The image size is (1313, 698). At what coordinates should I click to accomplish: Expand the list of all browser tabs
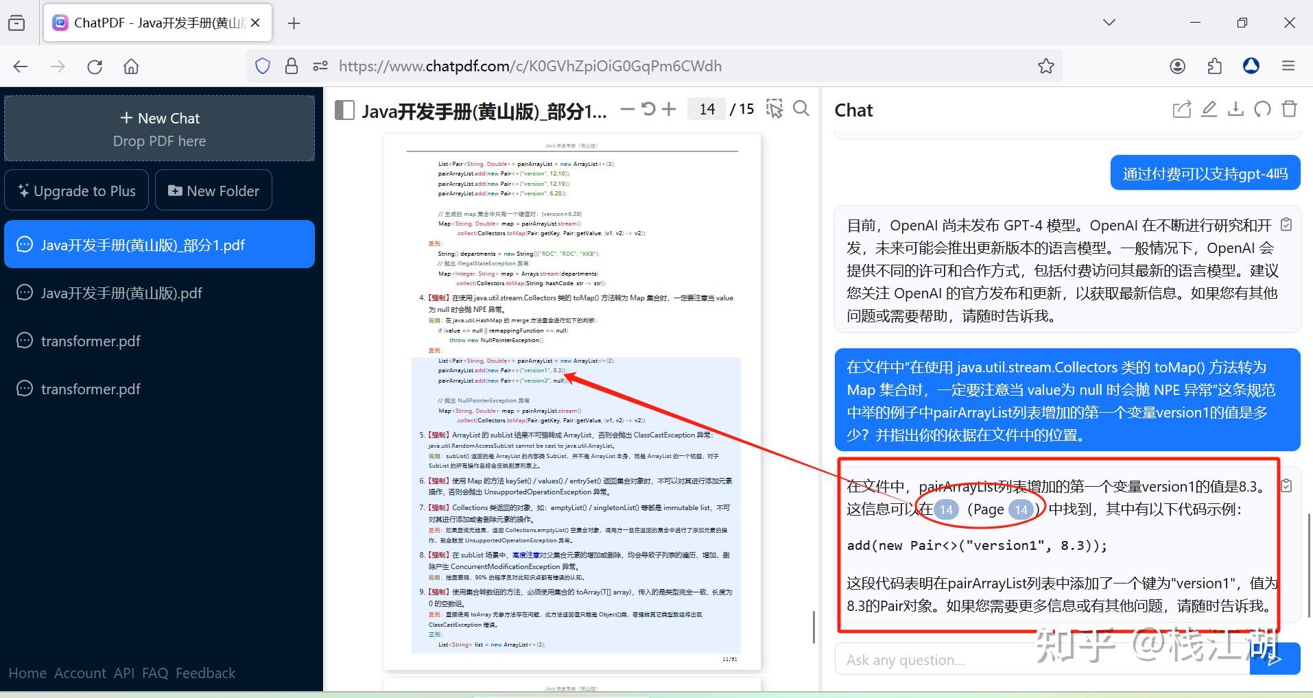pyautogui.click(x=1108, y=22)
